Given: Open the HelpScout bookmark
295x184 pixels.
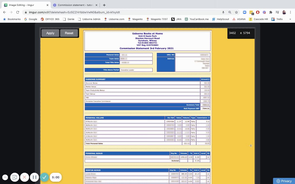Looking at the screenshot, I should pyautogui.click(x=220, y=19).
